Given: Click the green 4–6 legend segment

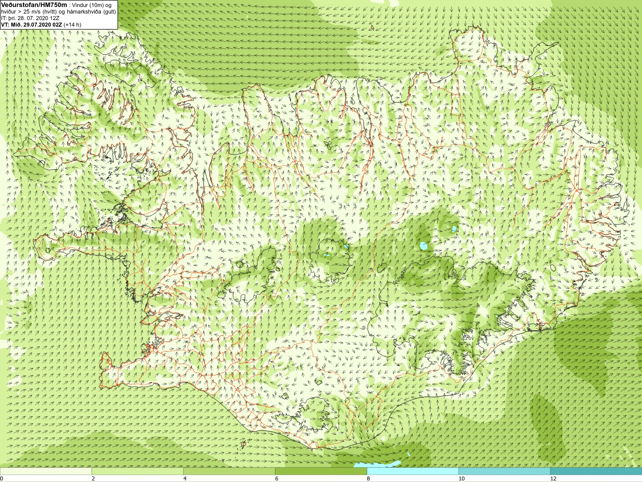Looking at the screenshot, I should 229,471.
